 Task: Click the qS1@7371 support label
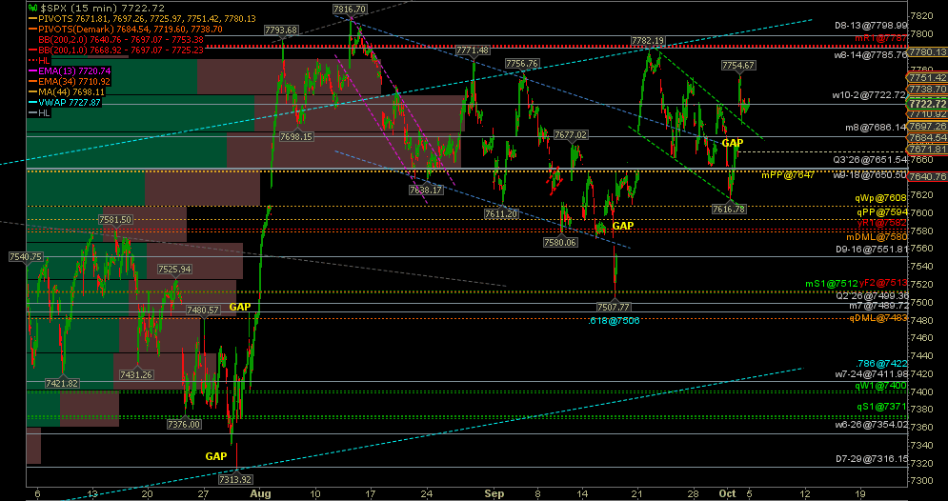click(881, 406)
